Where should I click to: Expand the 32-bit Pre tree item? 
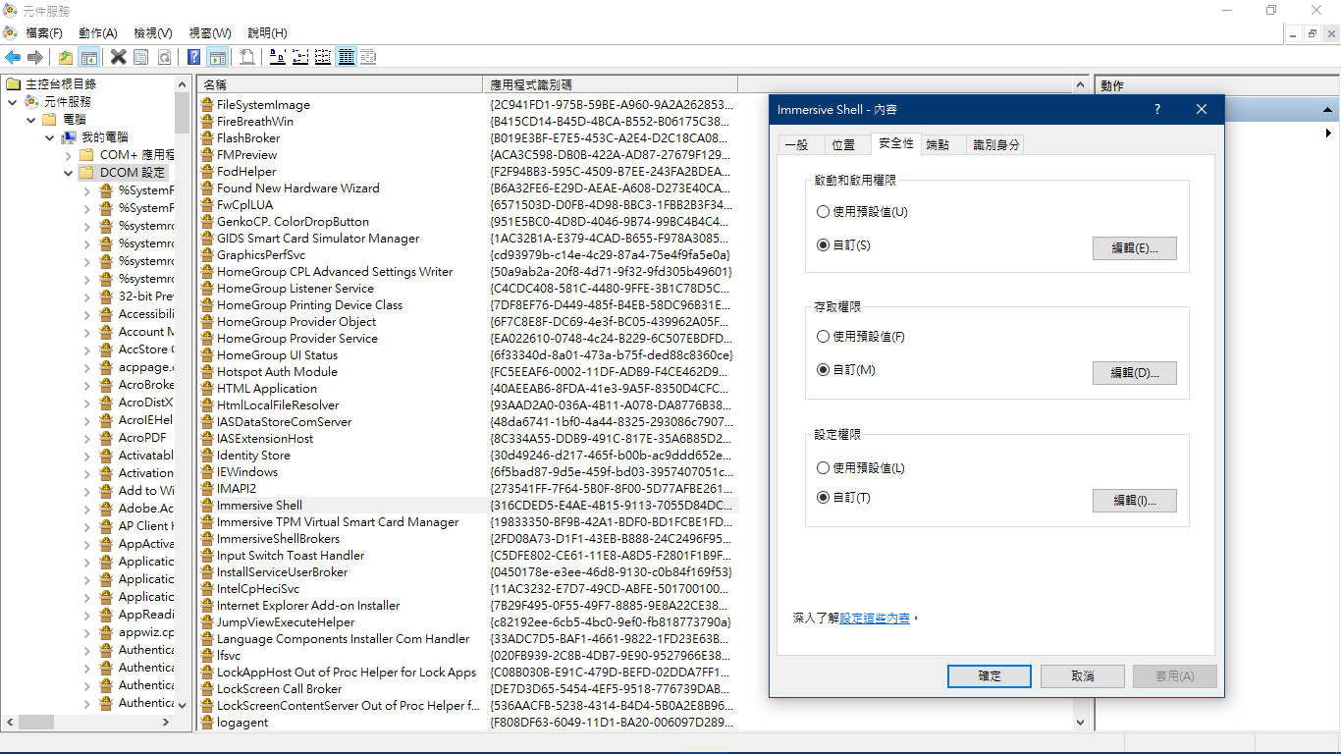click(86, 296)
